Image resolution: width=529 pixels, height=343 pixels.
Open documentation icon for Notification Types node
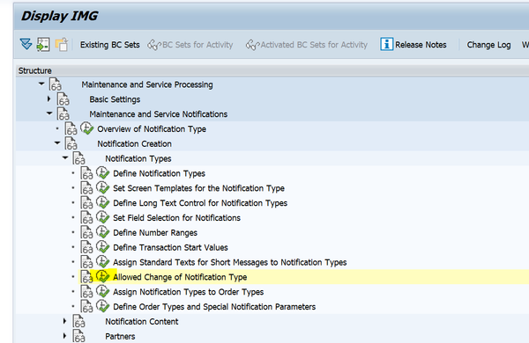[79, 158]
